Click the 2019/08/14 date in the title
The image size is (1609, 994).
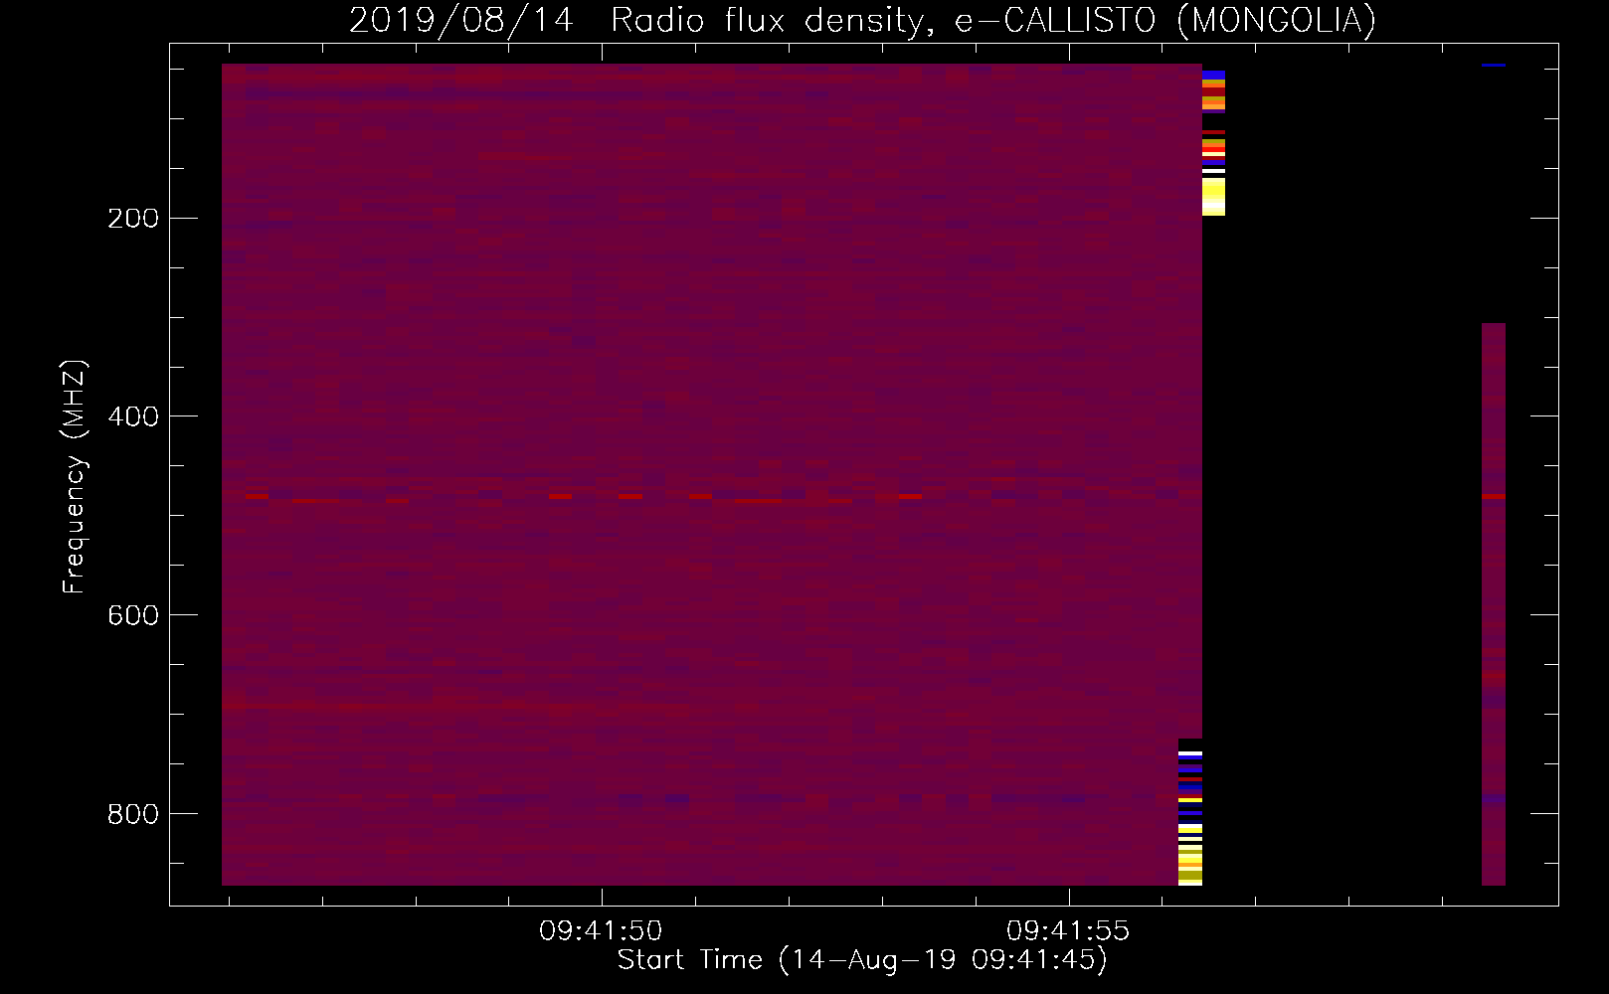coord(461,20)
